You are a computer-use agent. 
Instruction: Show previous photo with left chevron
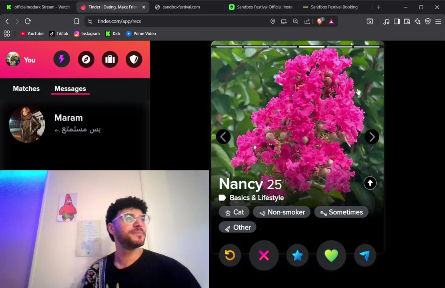point(223,137)
